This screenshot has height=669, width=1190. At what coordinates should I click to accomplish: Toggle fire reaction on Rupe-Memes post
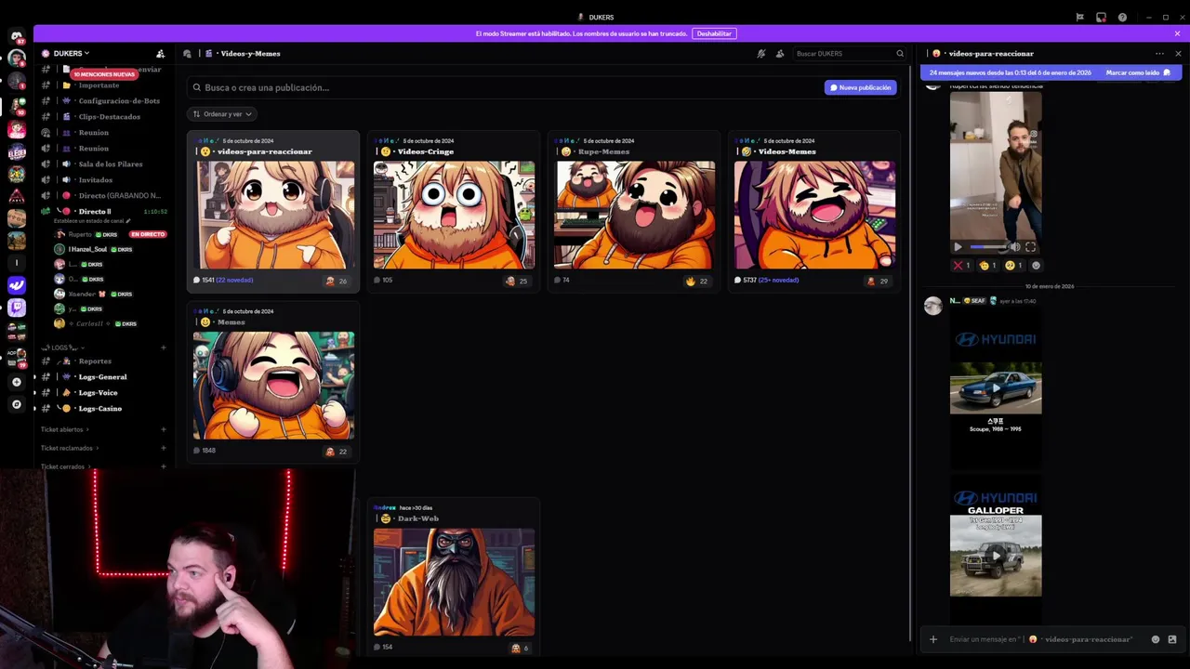[x=697, y=281]
